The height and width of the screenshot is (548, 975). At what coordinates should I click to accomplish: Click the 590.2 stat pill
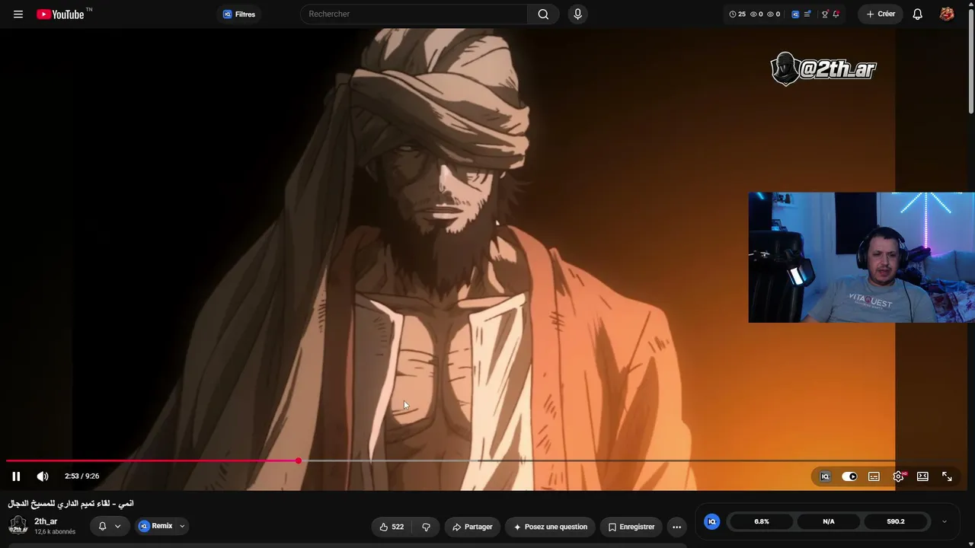coord(896,521)
